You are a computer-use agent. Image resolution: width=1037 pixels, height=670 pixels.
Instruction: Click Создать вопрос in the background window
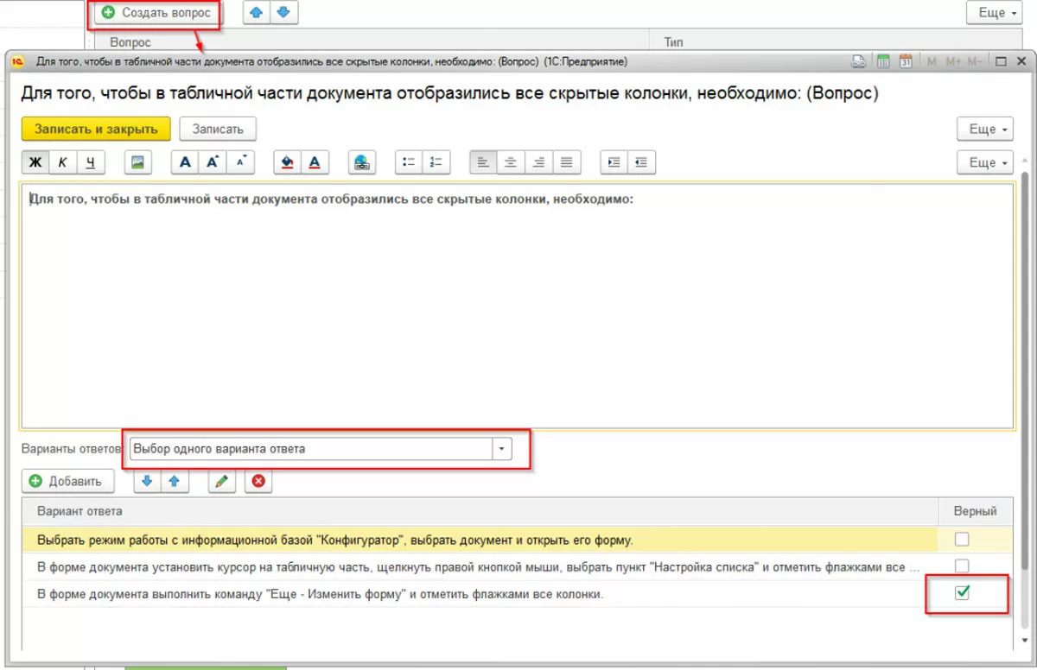pyautogui.click(x=156, y=13)
